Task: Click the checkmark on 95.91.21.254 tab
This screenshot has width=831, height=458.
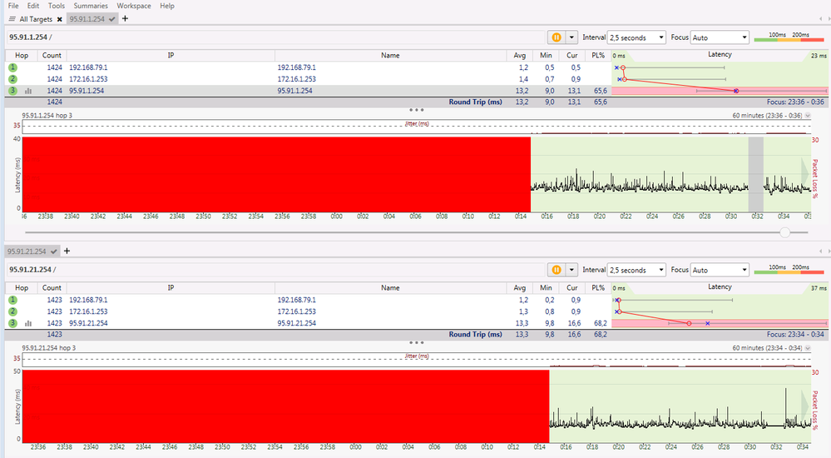Action: [53, 251]
